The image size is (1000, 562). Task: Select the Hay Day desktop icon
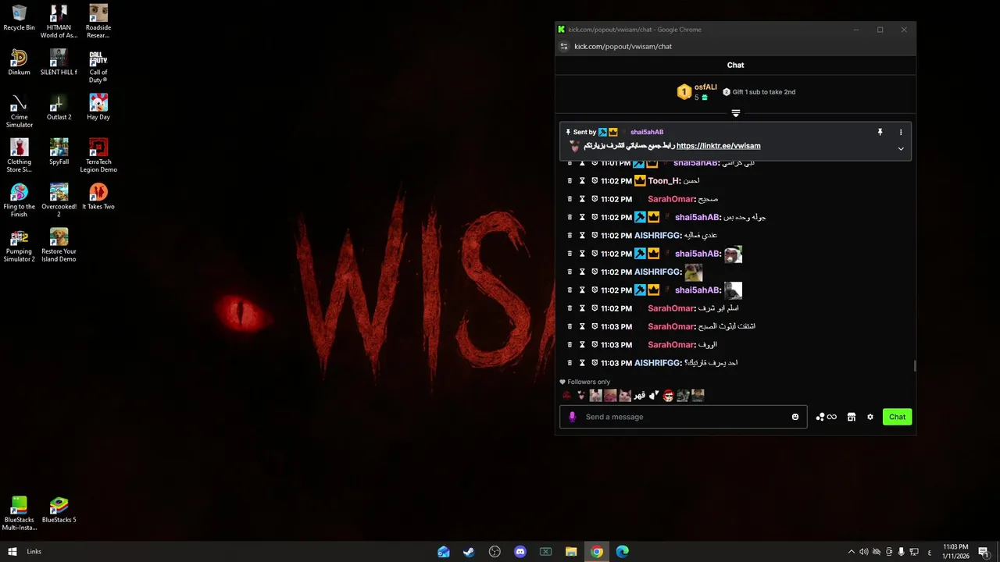tap(98, 107)
